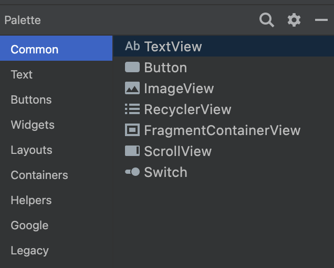This screenshot has width=334, height=268.
Task: Select the Legacy category
Action: pyautogui.click(x=56, y=250)
